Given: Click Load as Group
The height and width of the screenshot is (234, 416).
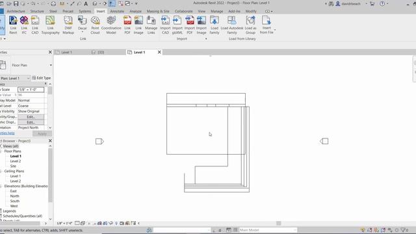Looking at the screenshot, I should click(250, 25).
